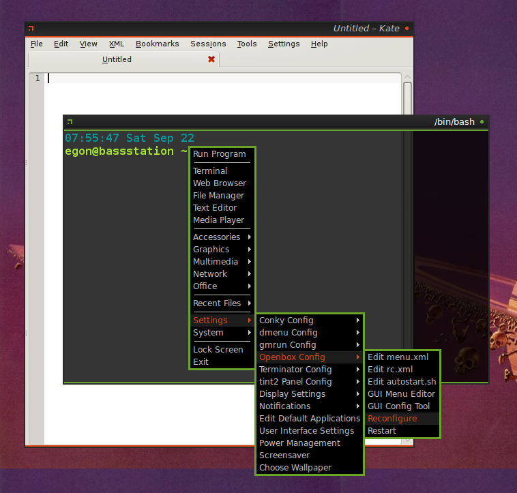Launch Media Player from the root menu

pyautogui.click(x=222, y=220)
